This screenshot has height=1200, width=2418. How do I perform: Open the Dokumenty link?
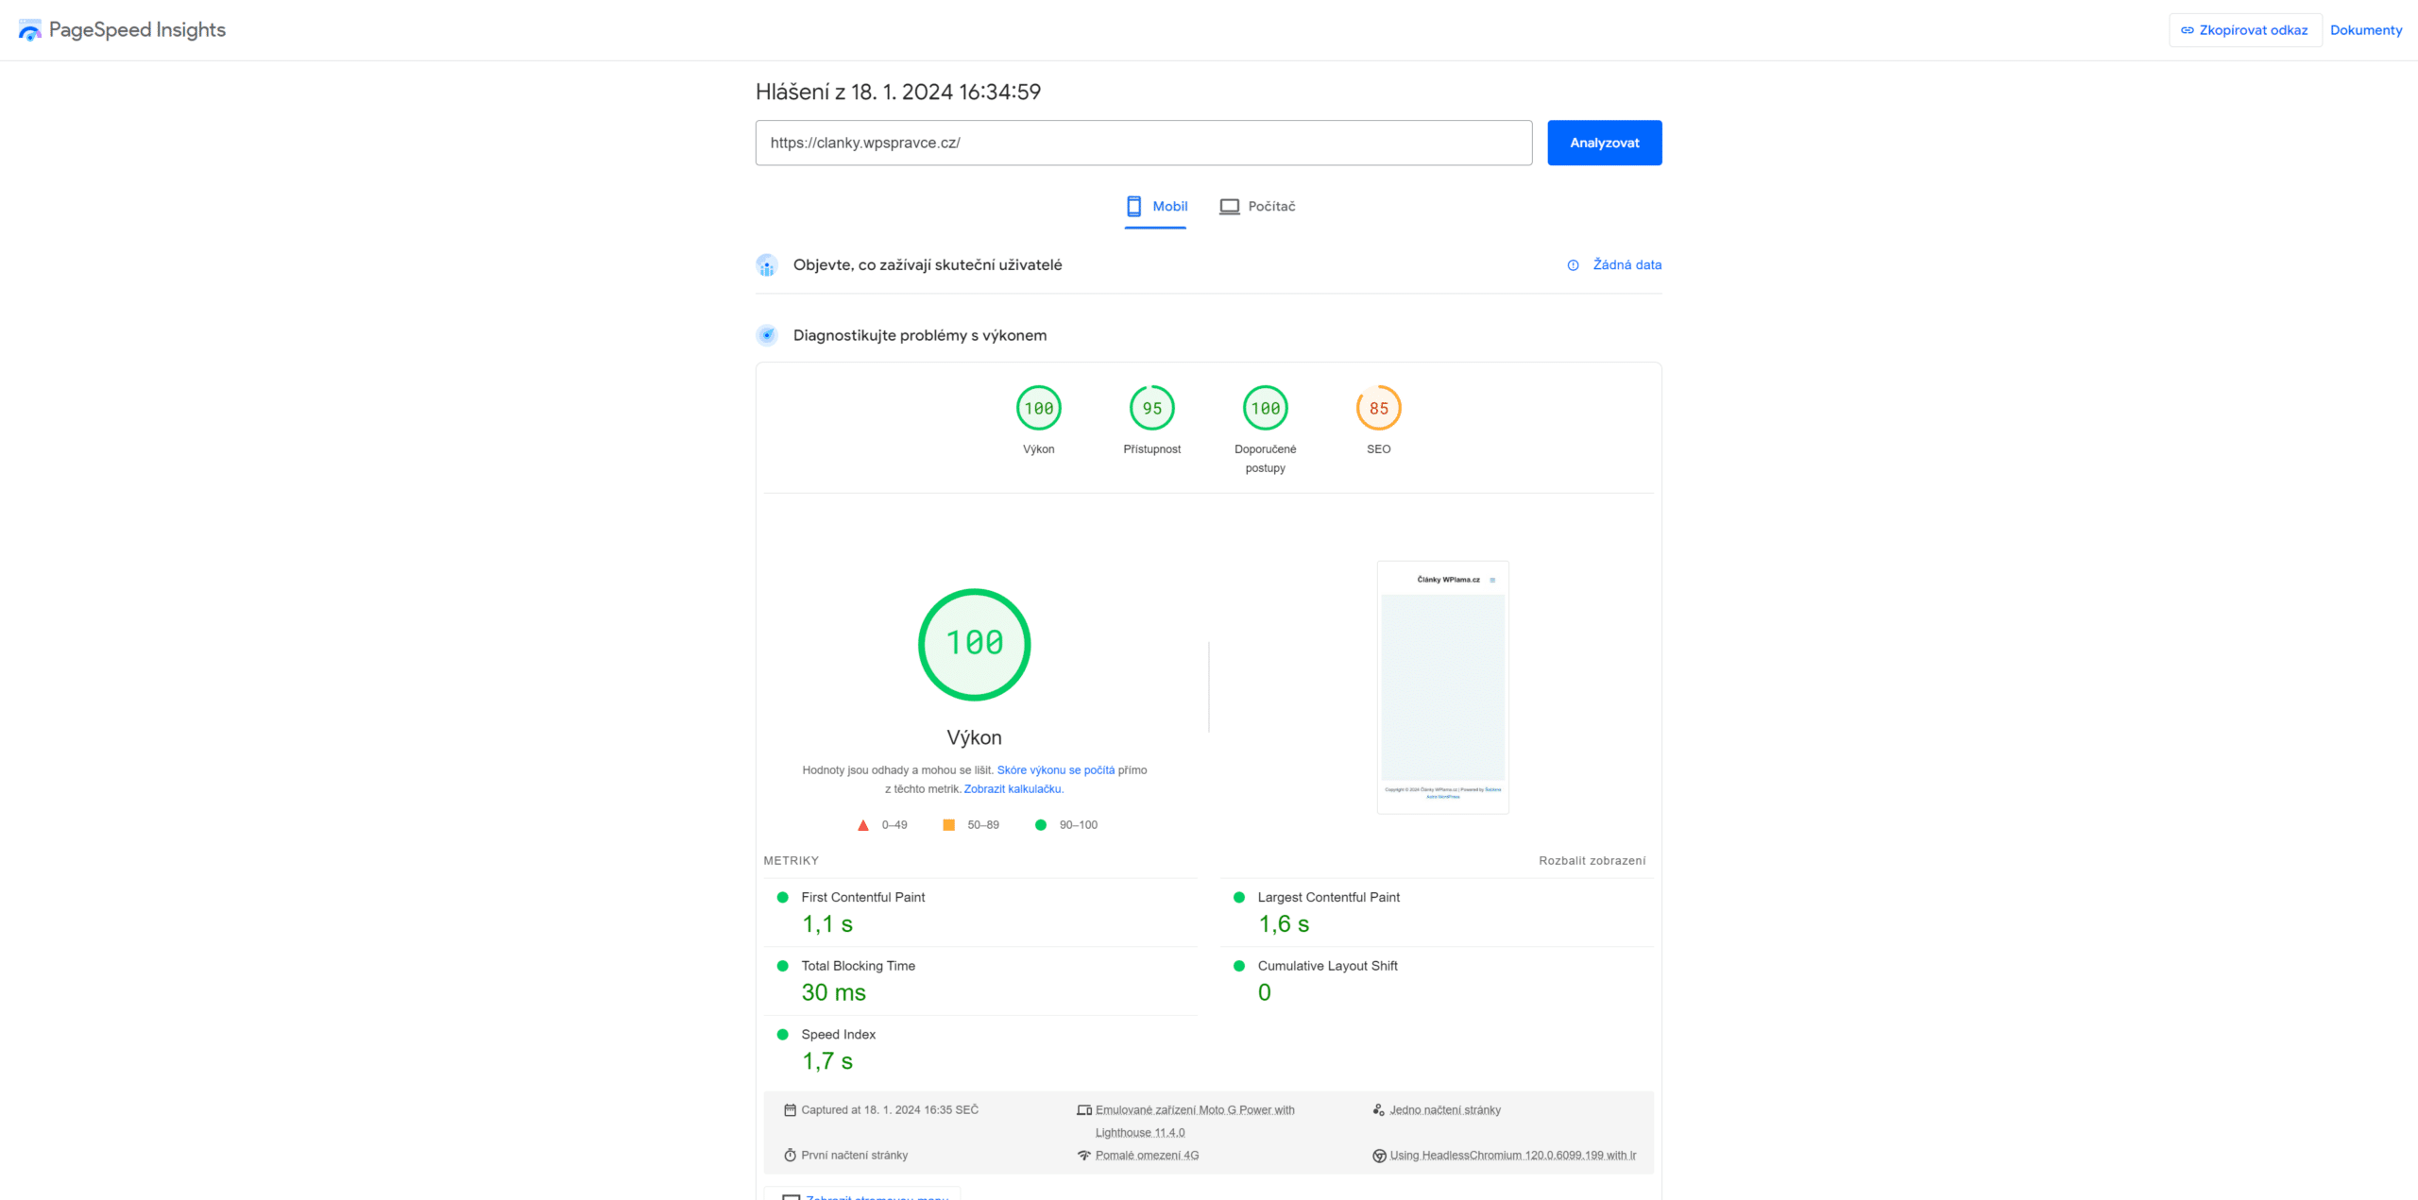click(x=2366, y=30)
